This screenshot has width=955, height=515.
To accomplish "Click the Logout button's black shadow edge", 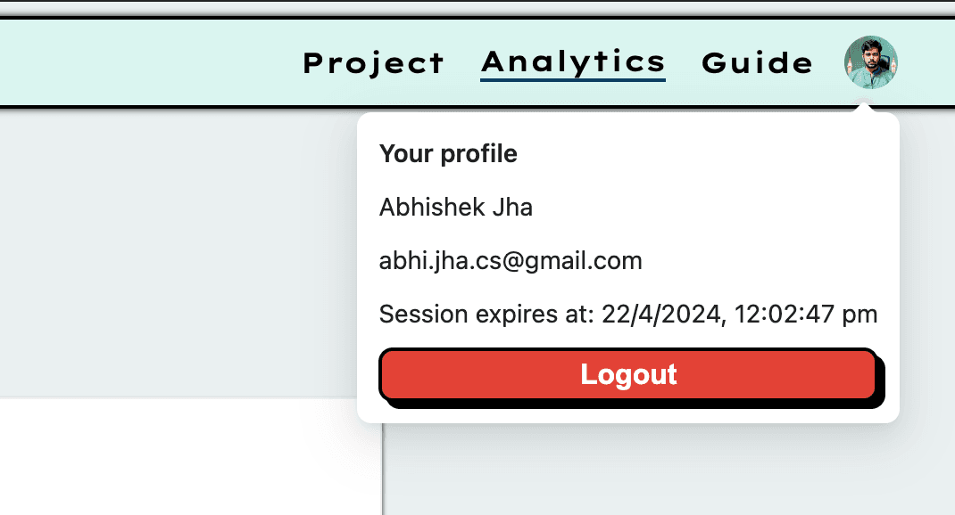I will coord(635,405).
